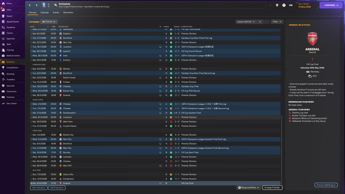Click the Arrange Friendly button

272,188
